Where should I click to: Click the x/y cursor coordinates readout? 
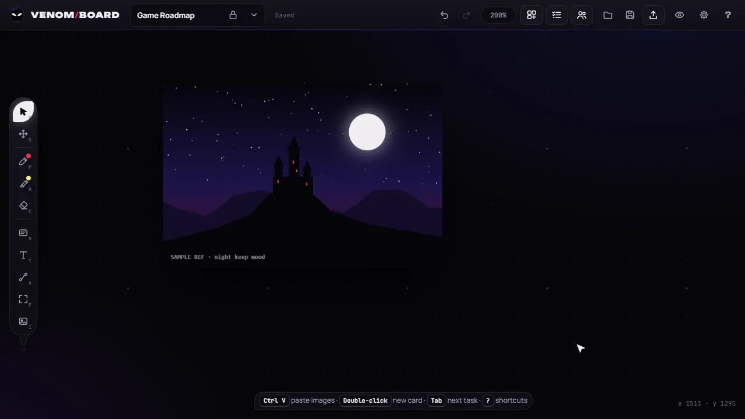click(707, 403)
